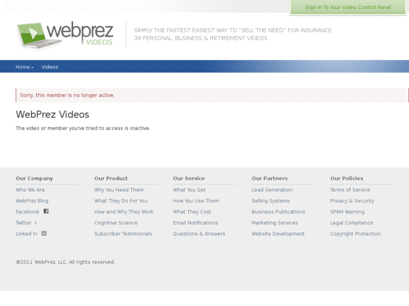Click the 'Simply the fastest easiest way' tagline
Viewport: 409px width, 306px height.
point(233,30)
